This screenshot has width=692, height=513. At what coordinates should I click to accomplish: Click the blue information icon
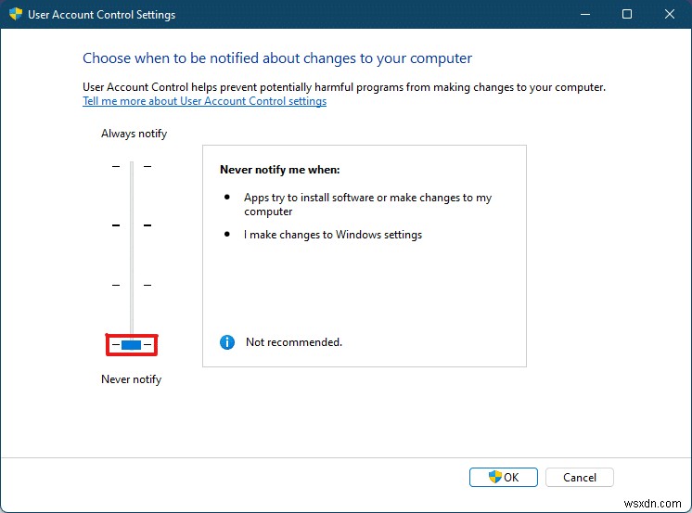pyautogui.click(x=227, y=342)
